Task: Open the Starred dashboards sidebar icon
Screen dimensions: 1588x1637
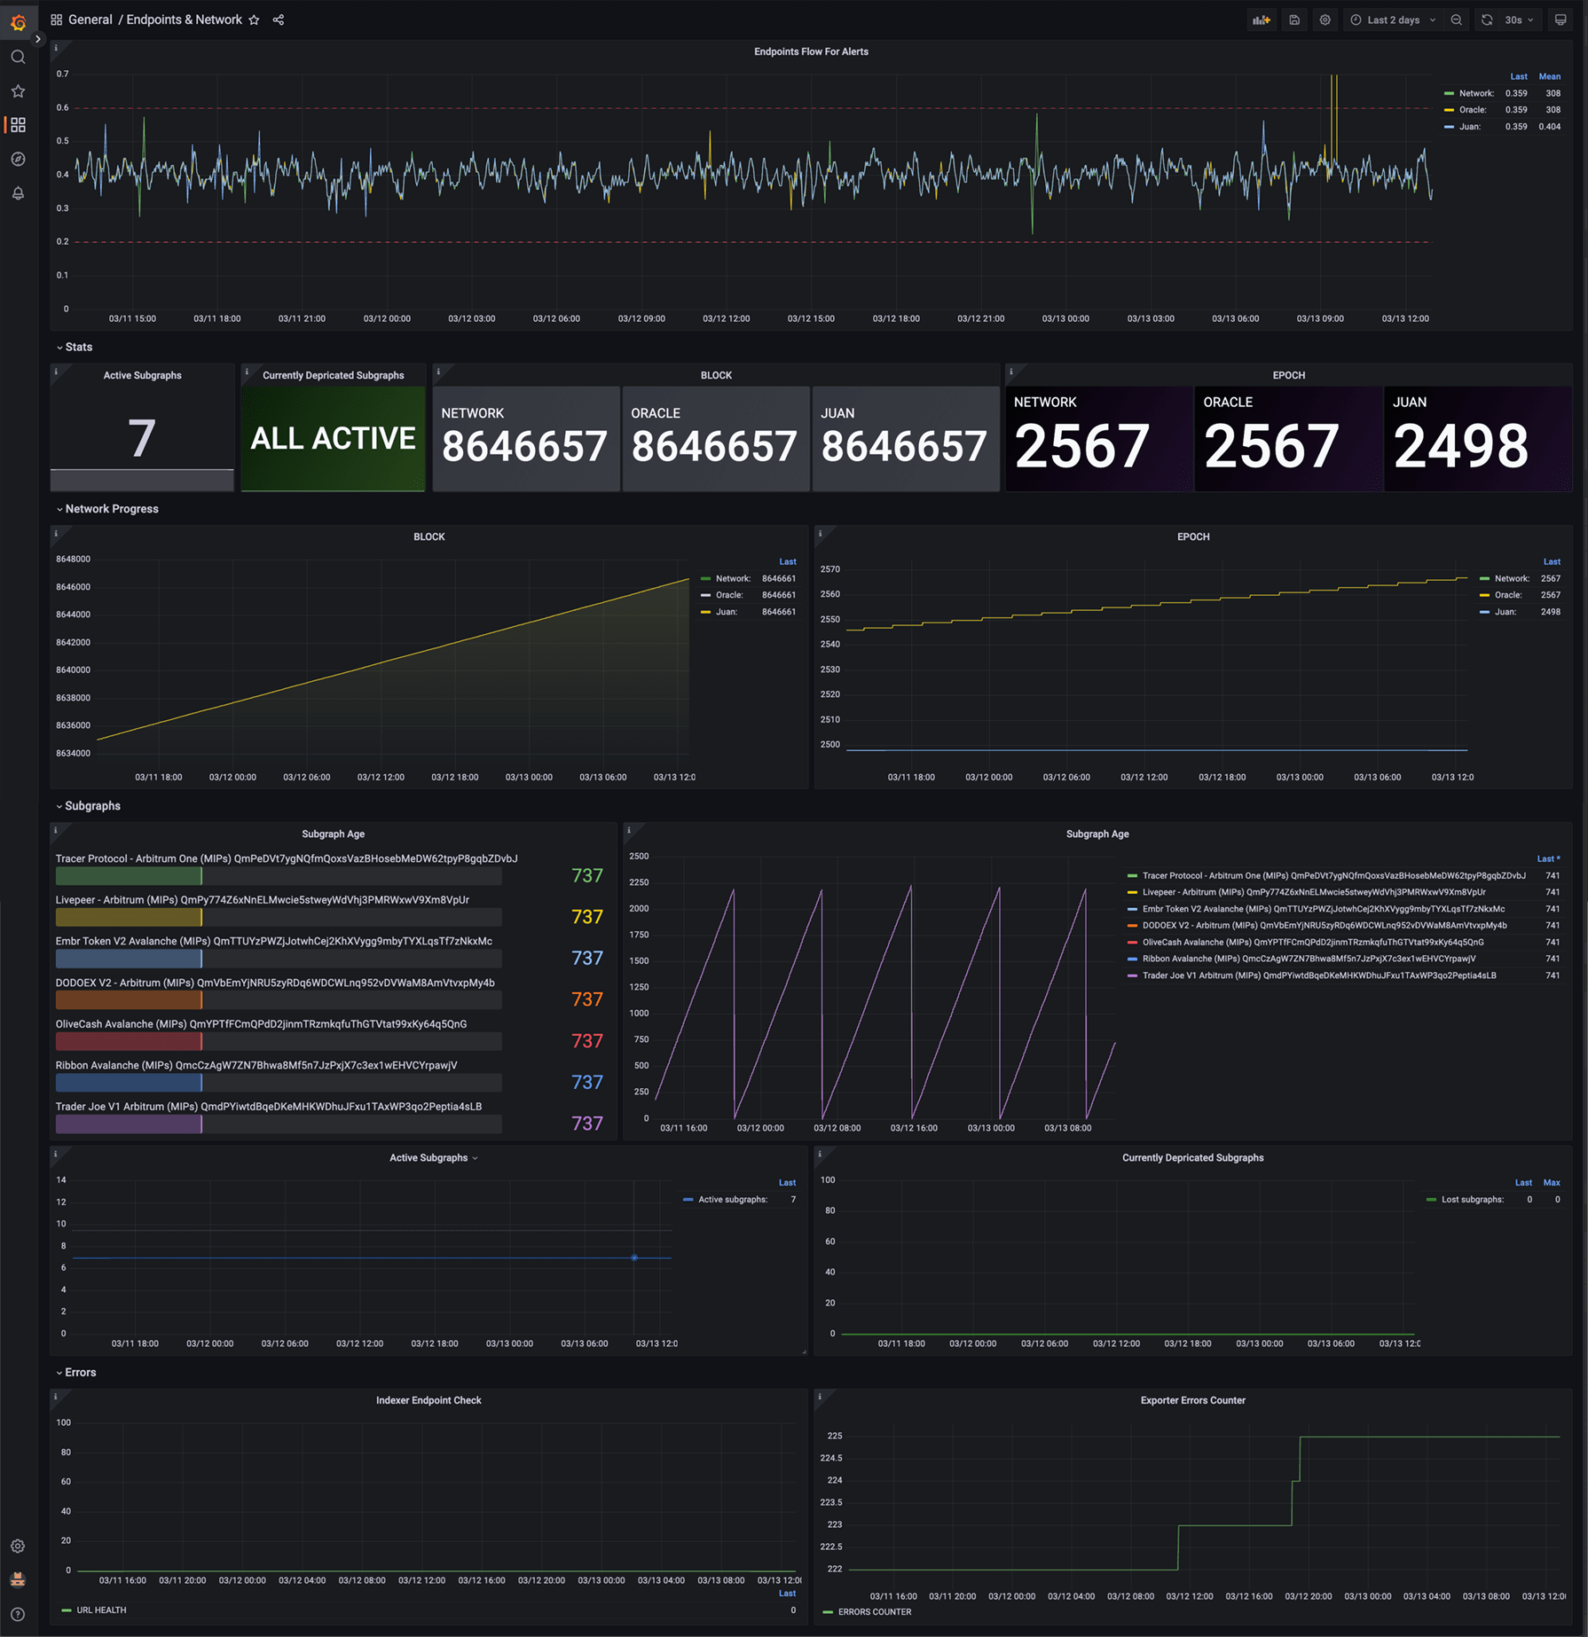Action: [18, 90]
